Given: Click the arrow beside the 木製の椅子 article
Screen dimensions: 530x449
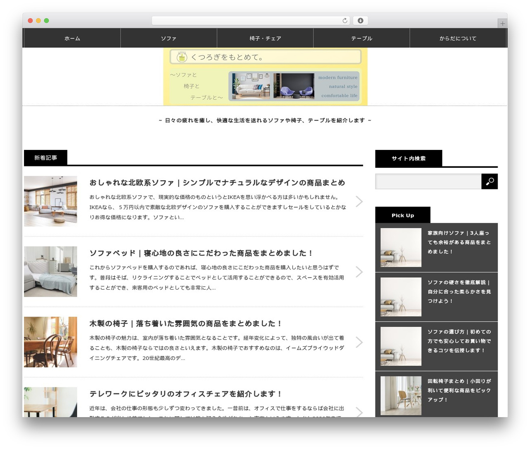Looking at the screenshot, I should point(359,342).
